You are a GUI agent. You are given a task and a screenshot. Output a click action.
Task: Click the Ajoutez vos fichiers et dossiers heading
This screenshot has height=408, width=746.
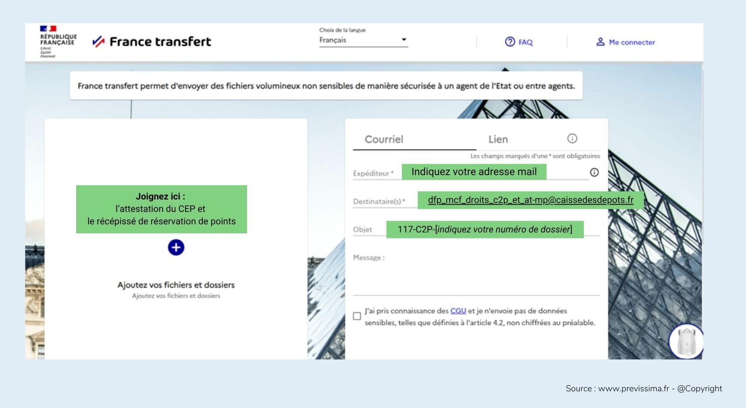coord(176,285)
